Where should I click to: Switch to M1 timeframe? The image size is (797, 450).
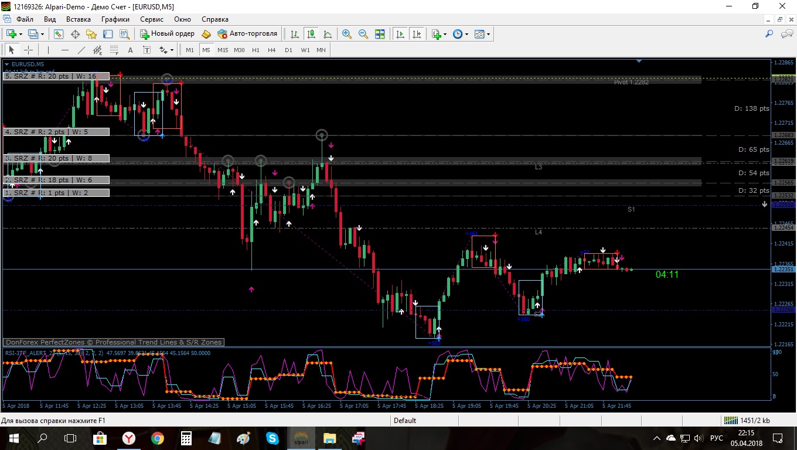click(x=190, y=50)
